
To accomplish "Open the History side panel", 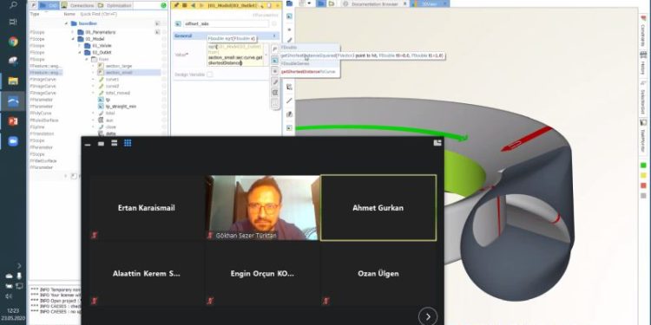I will pos(642,63).
